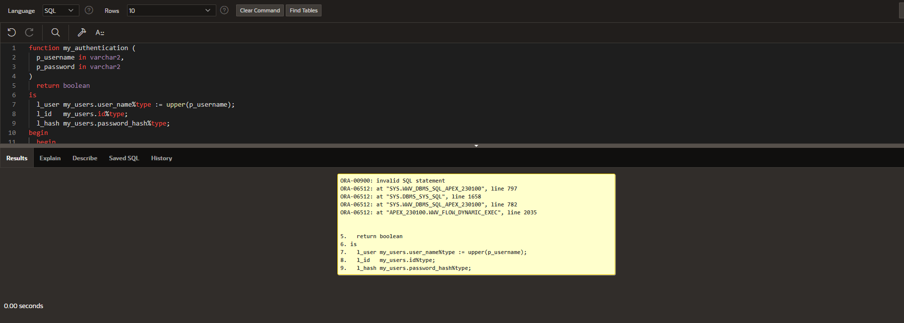Click error line 'WWV_FLOW_DYNAMIC_EXEC', line 2035
904x323 pixels.
439,212
